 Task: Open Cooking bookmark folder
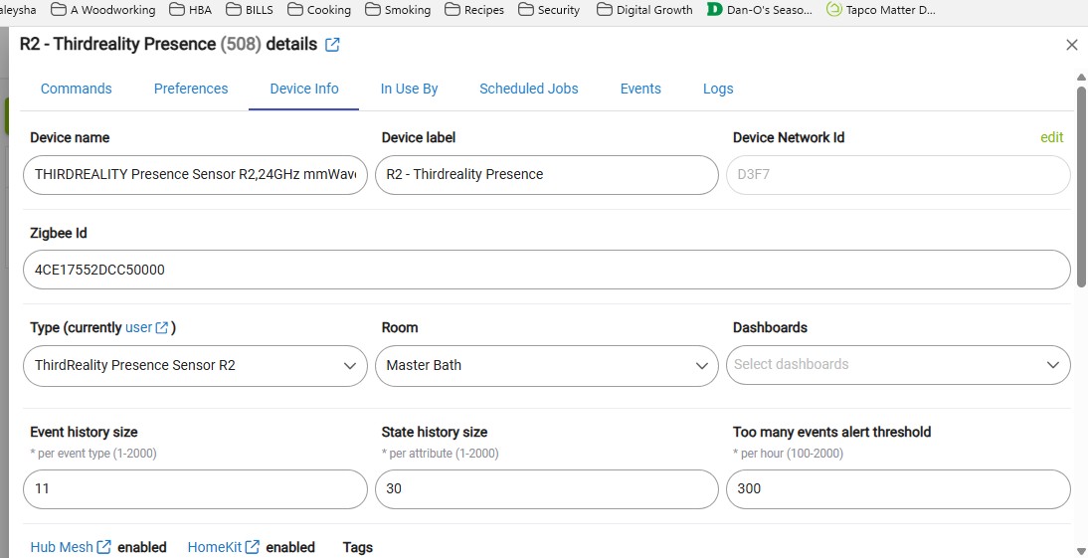319,10
